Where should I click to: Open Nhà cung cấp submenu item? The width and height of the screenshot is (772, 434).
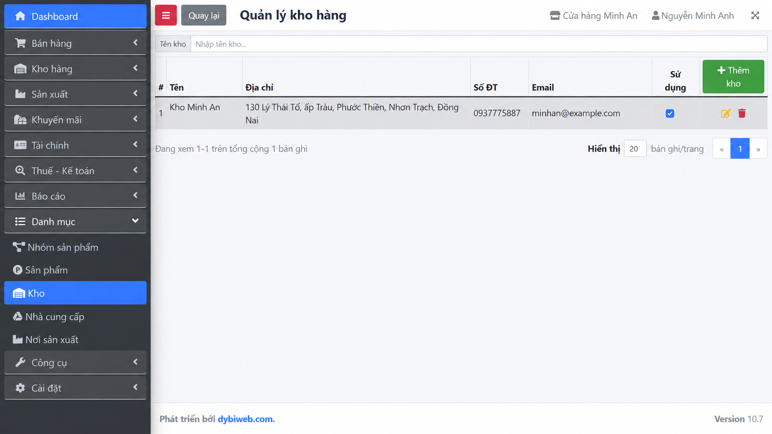tap(75, 317)
